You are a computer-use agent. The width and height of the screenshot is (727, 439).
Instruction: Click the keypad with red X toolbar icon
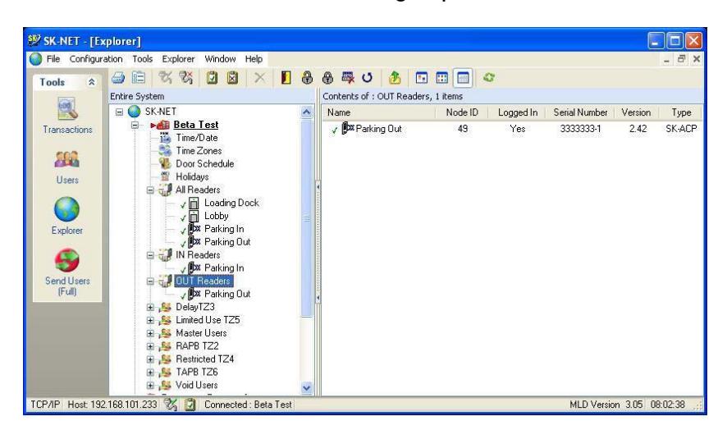pyautogui.click(x=348, y=78)
